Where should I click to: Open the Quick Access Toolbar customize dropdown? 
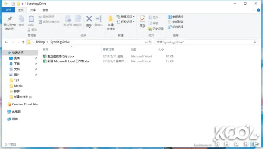22,4
